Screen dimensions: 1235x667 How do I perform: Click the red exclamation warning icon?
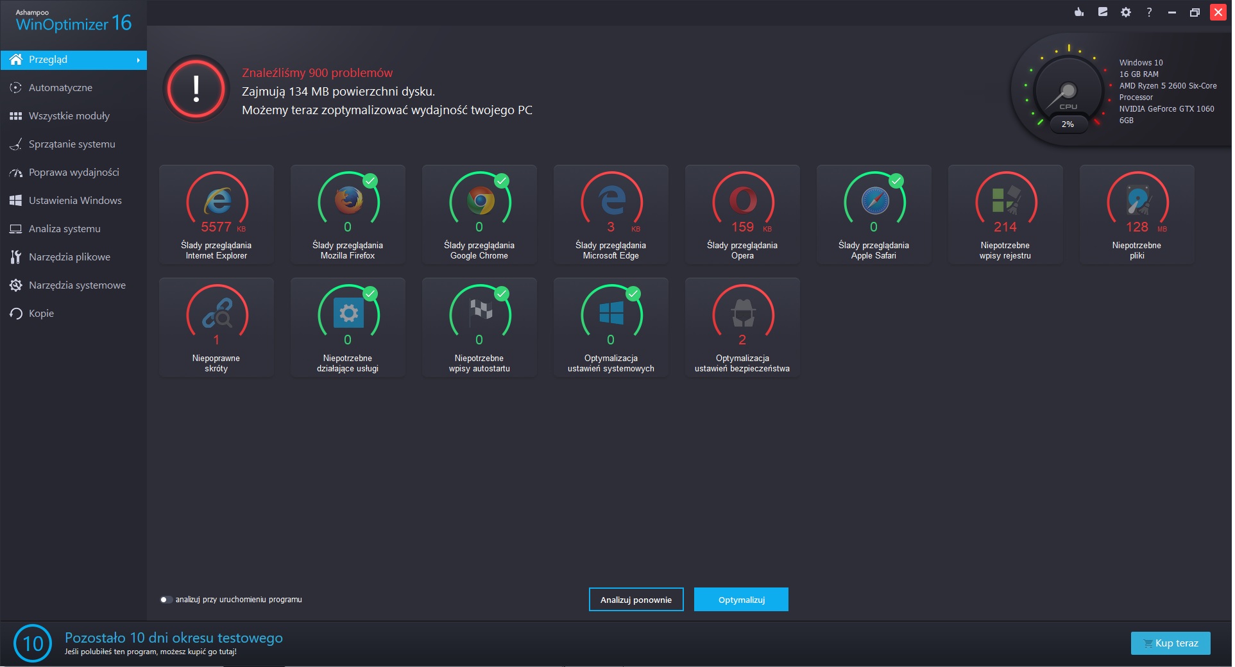click(196, 89)
